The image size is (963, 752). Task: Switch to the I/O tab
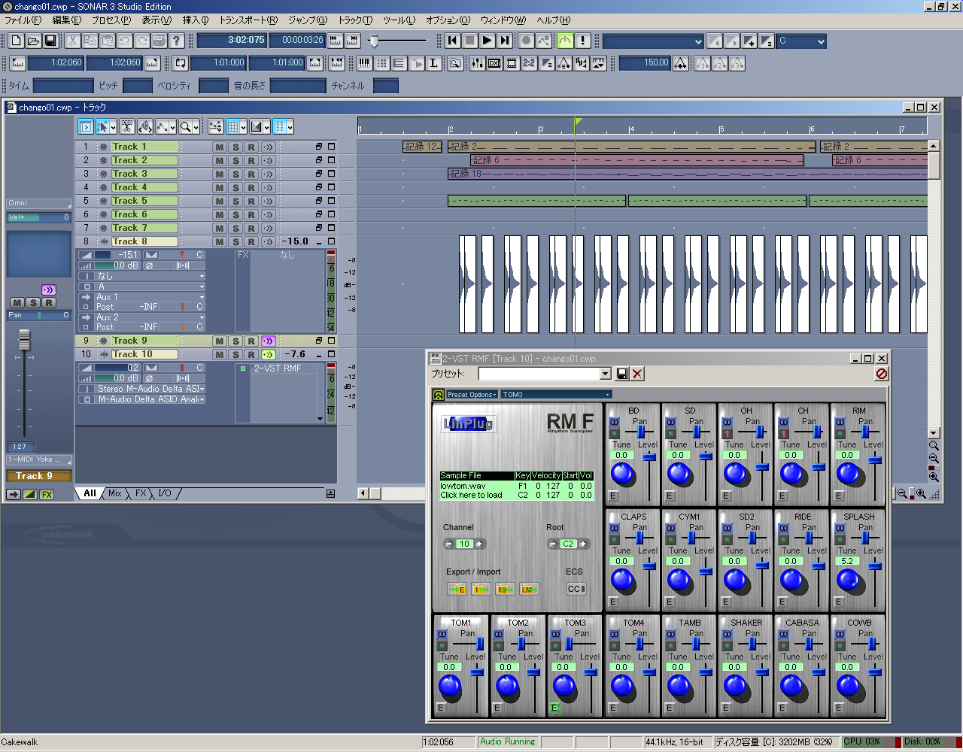tap(165, 493)
